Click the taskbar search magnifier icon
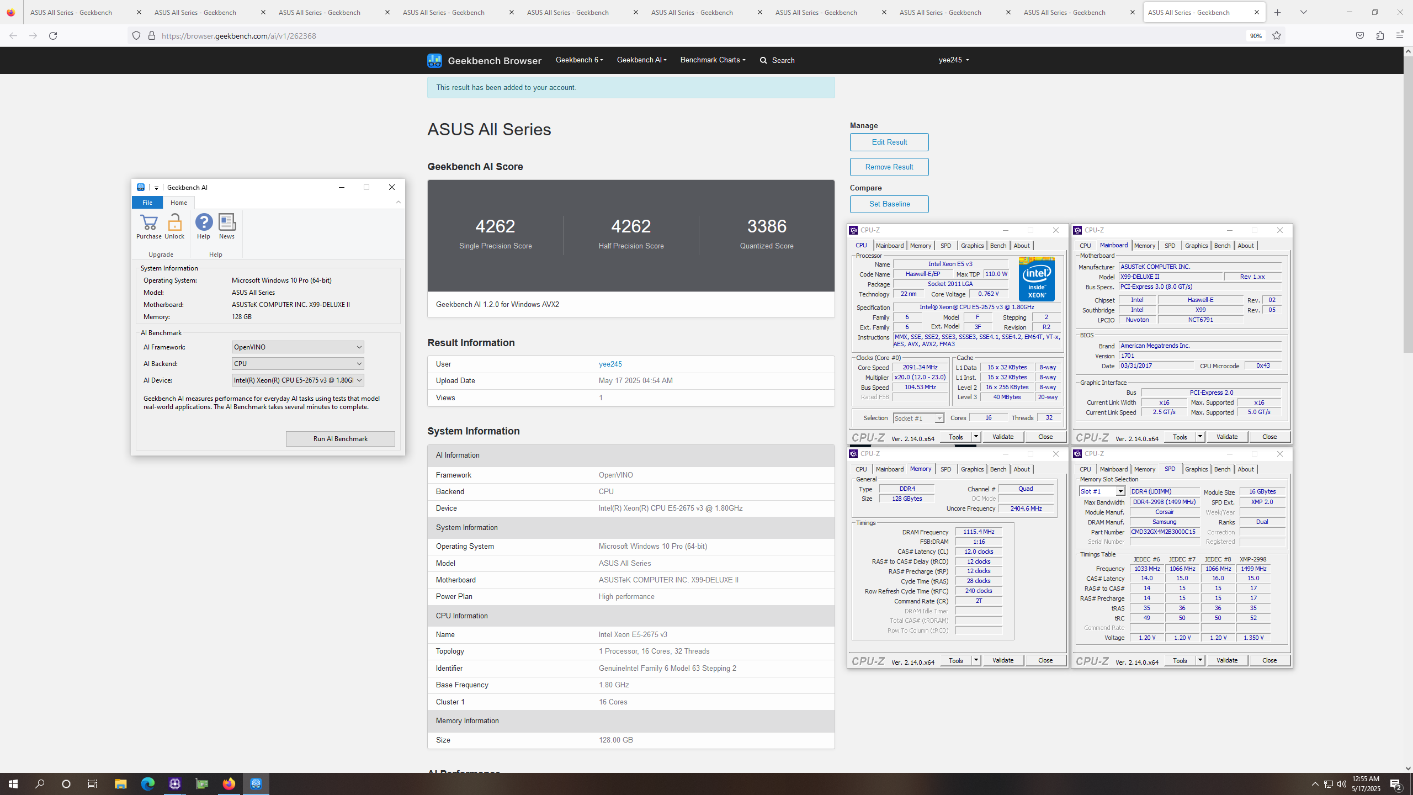Viewport: 1413px width, 795px height. coord(40,784)
